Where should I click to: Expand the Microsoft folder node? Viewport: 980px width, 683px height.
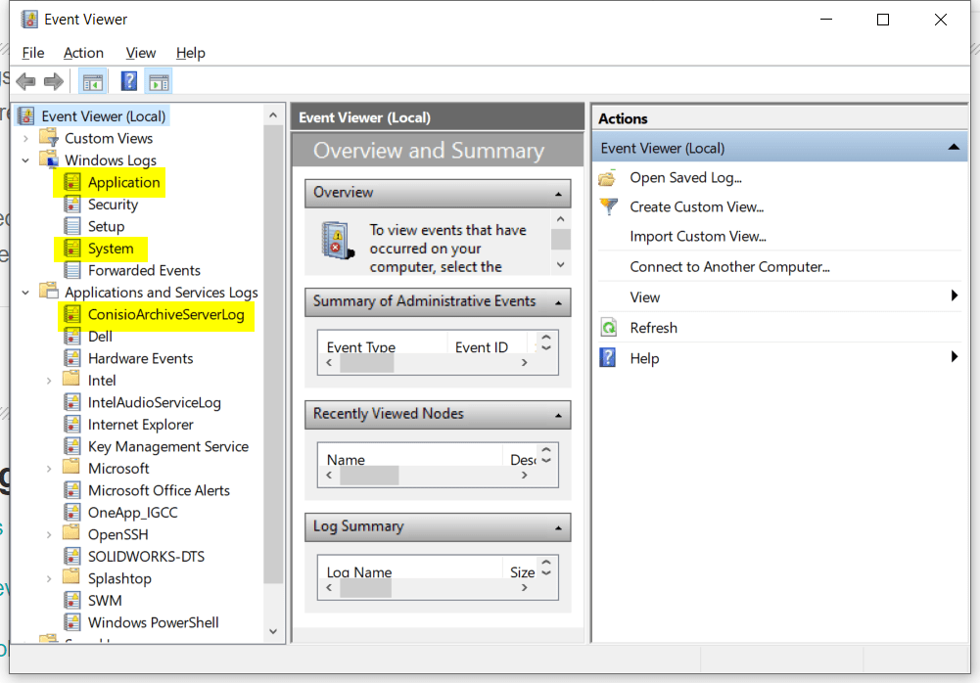click(x=49, y=469)
